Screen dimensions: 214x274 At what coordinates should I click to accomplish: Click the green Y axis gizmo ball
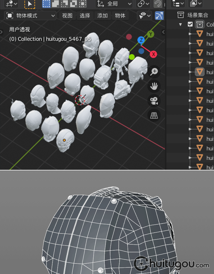pos(151,34)
